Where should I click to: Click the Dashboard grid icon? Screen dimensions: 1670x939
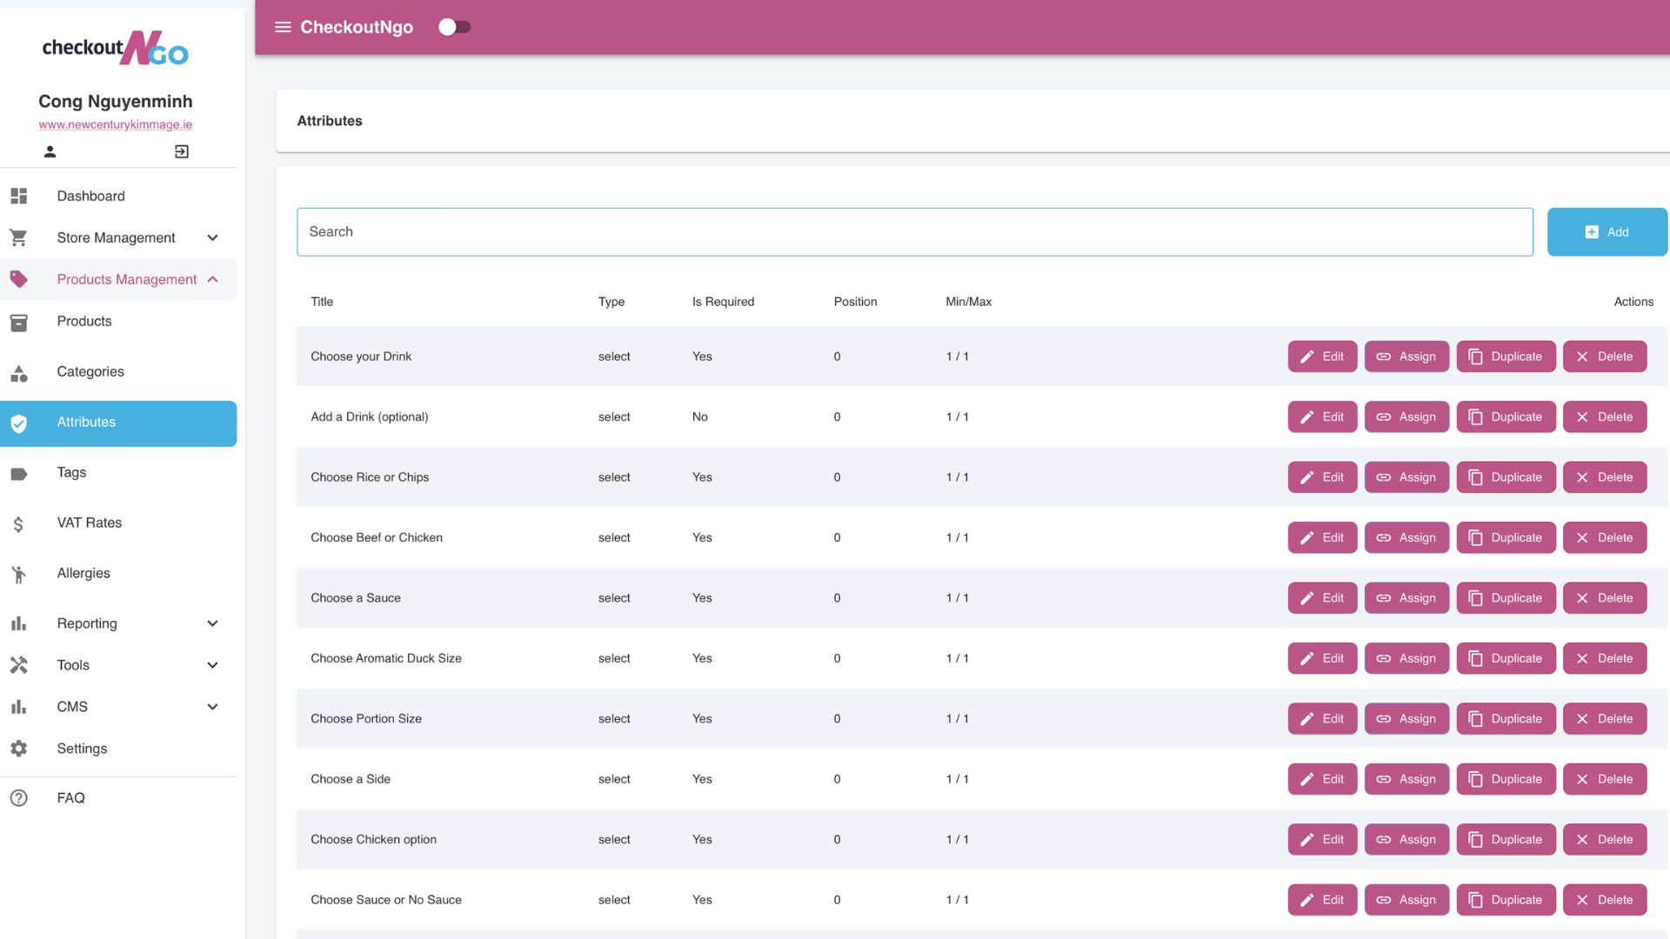pos(19,196)
